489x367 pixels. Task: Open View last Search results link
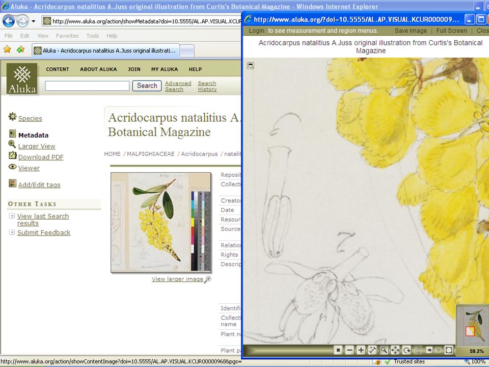tap(43, 220)
